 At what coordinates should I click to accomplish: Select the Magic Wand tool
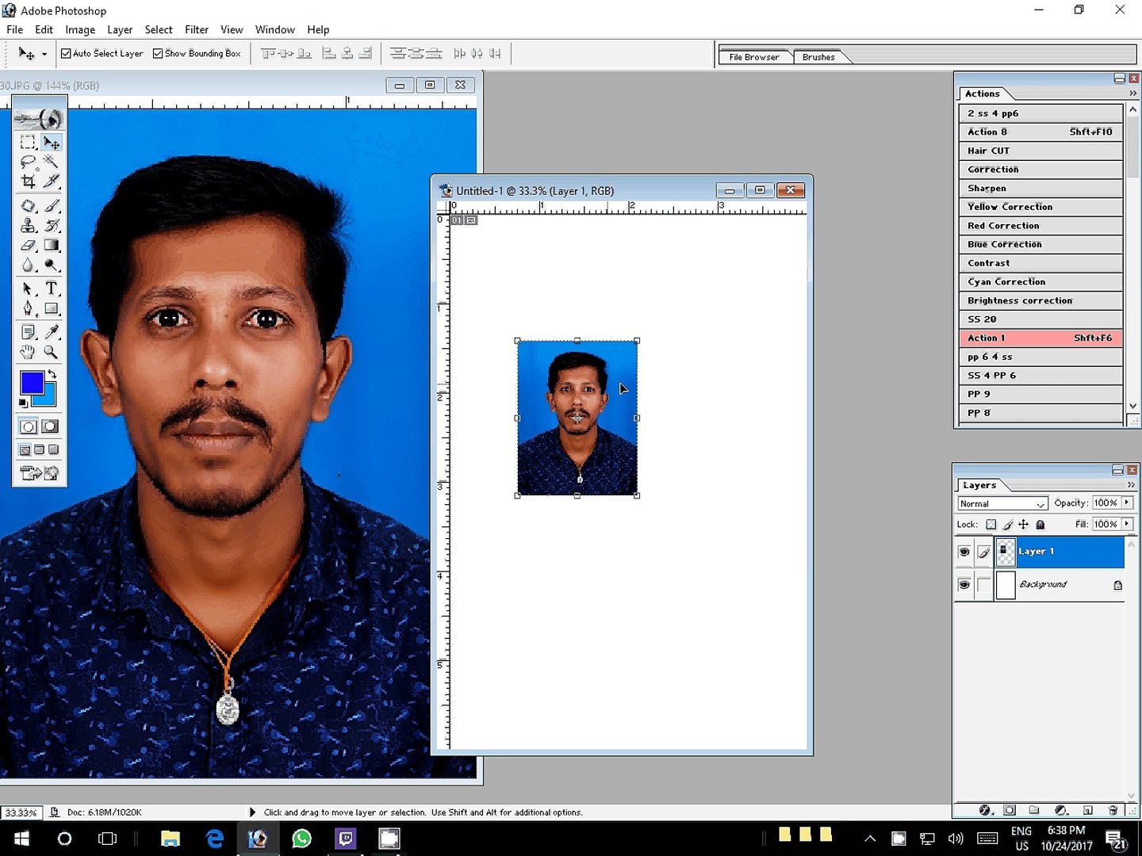tap(52, 162)
